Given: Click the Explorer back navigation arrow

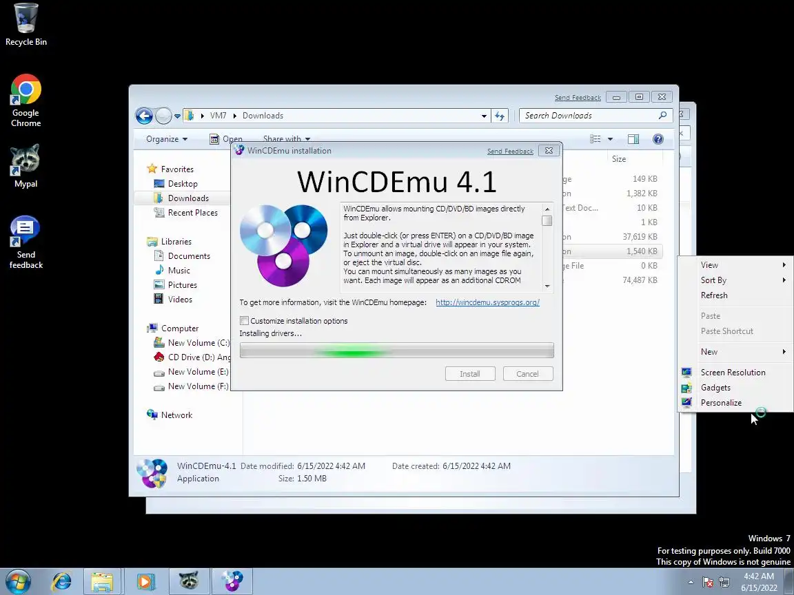Looking at the screenshot, I should tap(144, 116).
